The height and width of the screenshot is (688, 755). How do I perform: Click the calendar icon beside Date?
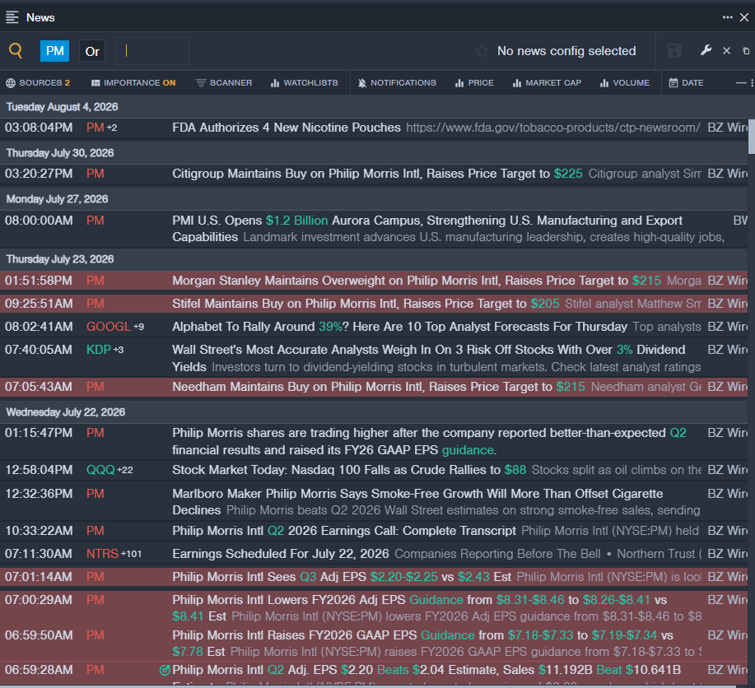pyautogui.click(x=673, y=83)
